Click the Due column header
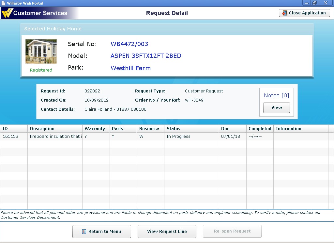Screen dimensions: 334x243 (x=232, y=129)
